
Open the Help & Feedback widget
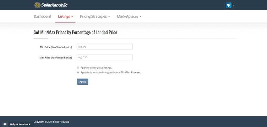tap(18, 124)
